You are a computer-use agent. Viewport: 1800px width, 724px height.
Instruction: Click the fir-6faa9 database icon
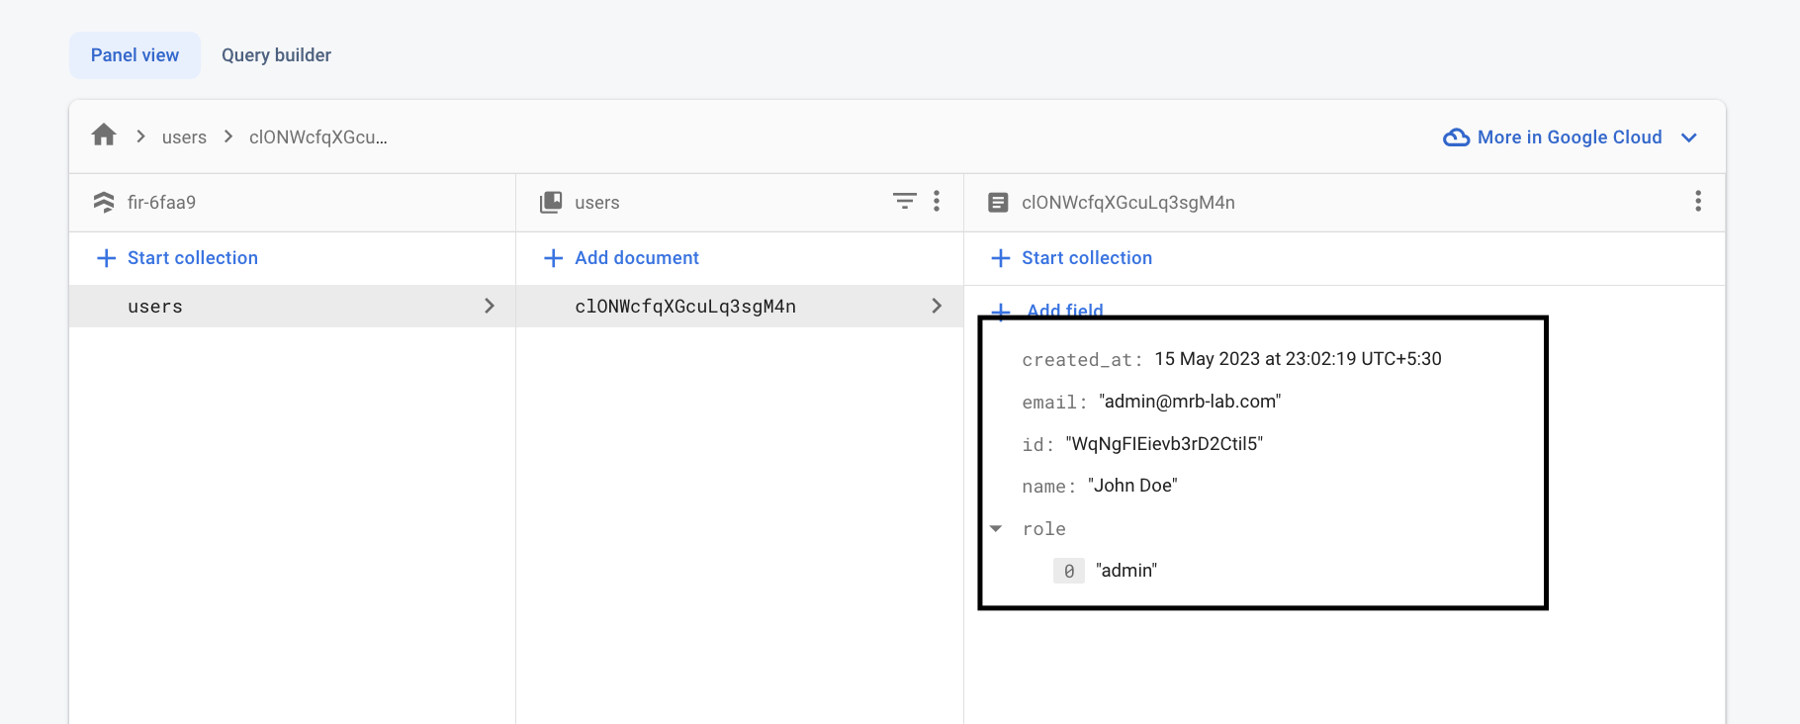104,203
